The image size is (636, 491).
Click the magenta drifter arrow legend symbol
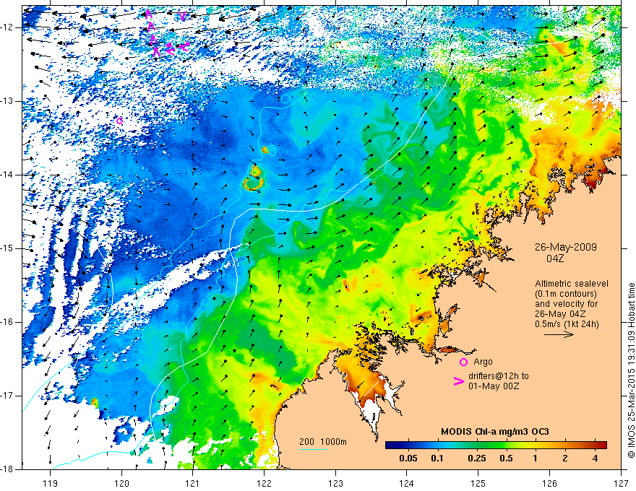(x=459, y=381)
